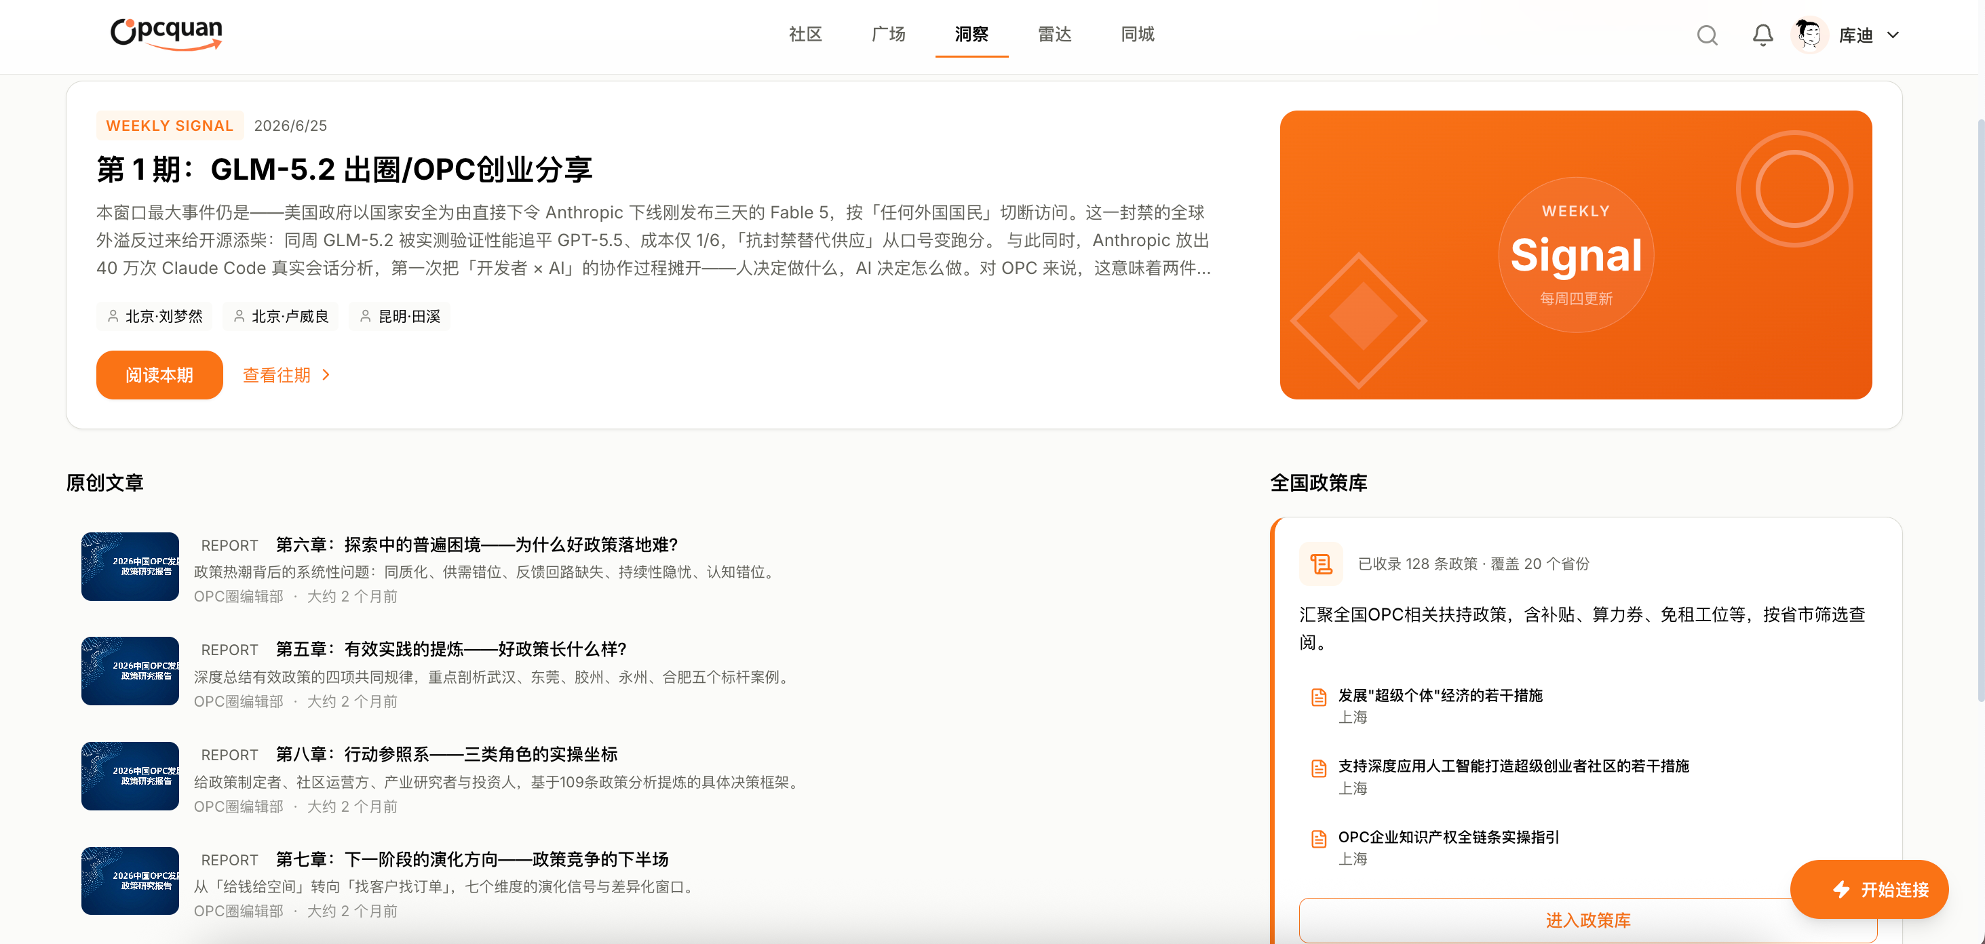Open the OPC企业知识产权全链条实操指引 policy
This screenshot has height=944, width=1985.
point(1448,838)
